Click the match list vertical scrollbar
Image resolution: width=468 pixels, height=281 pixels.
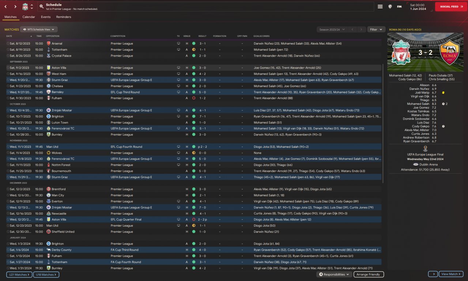(383, 124)
